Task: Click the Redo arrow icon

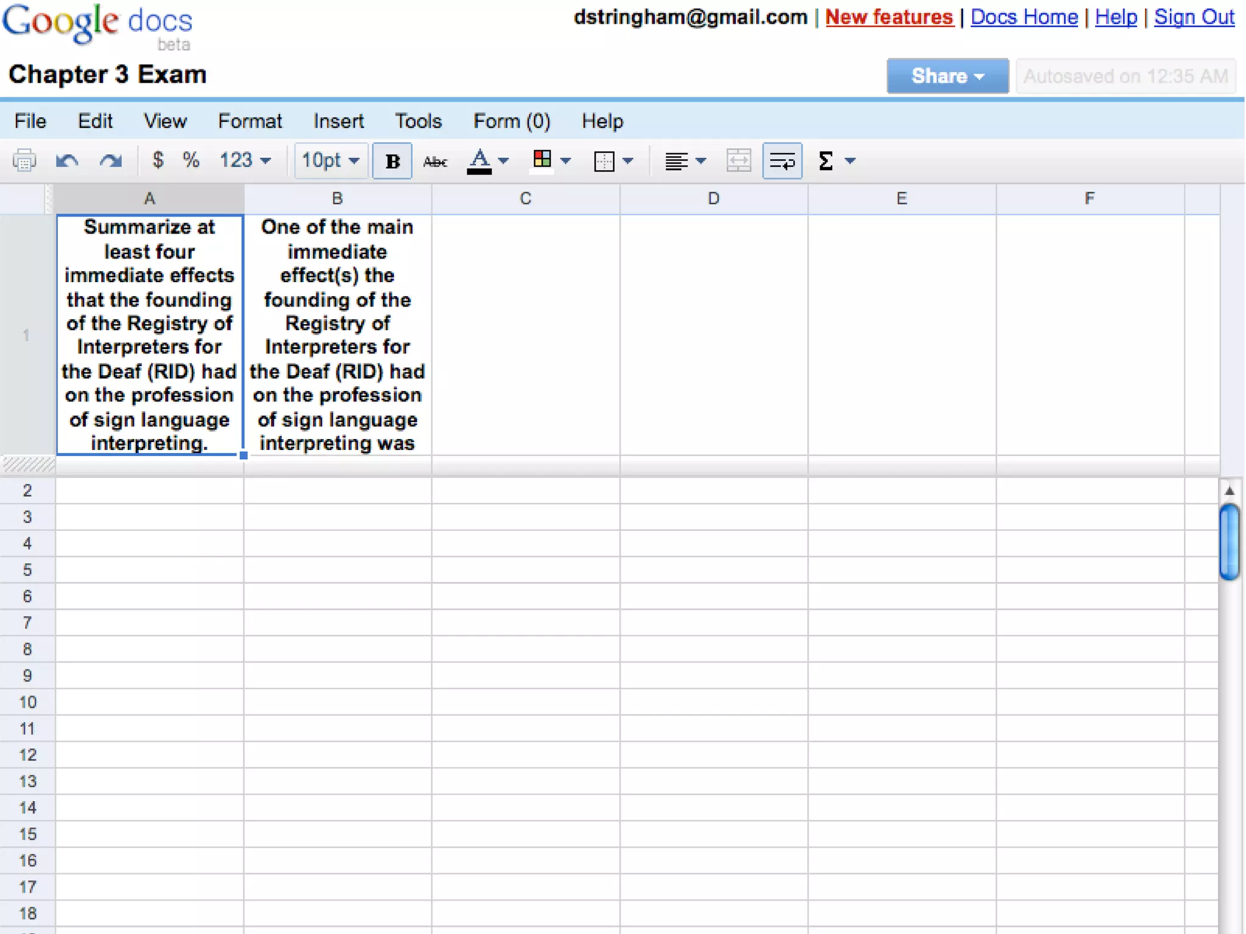Action: coord(111,161)
